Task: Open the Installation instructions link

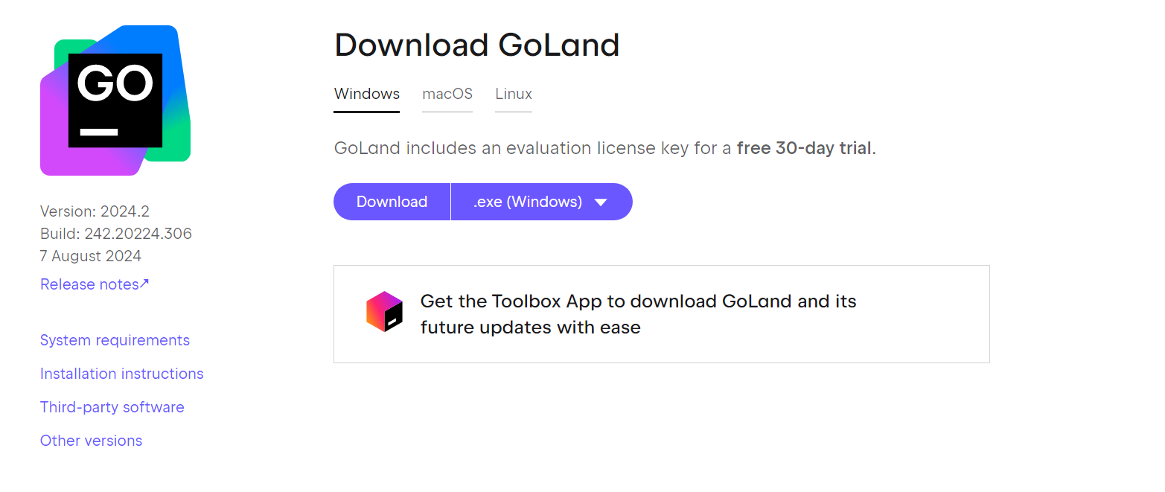Action: click(122, 374)
